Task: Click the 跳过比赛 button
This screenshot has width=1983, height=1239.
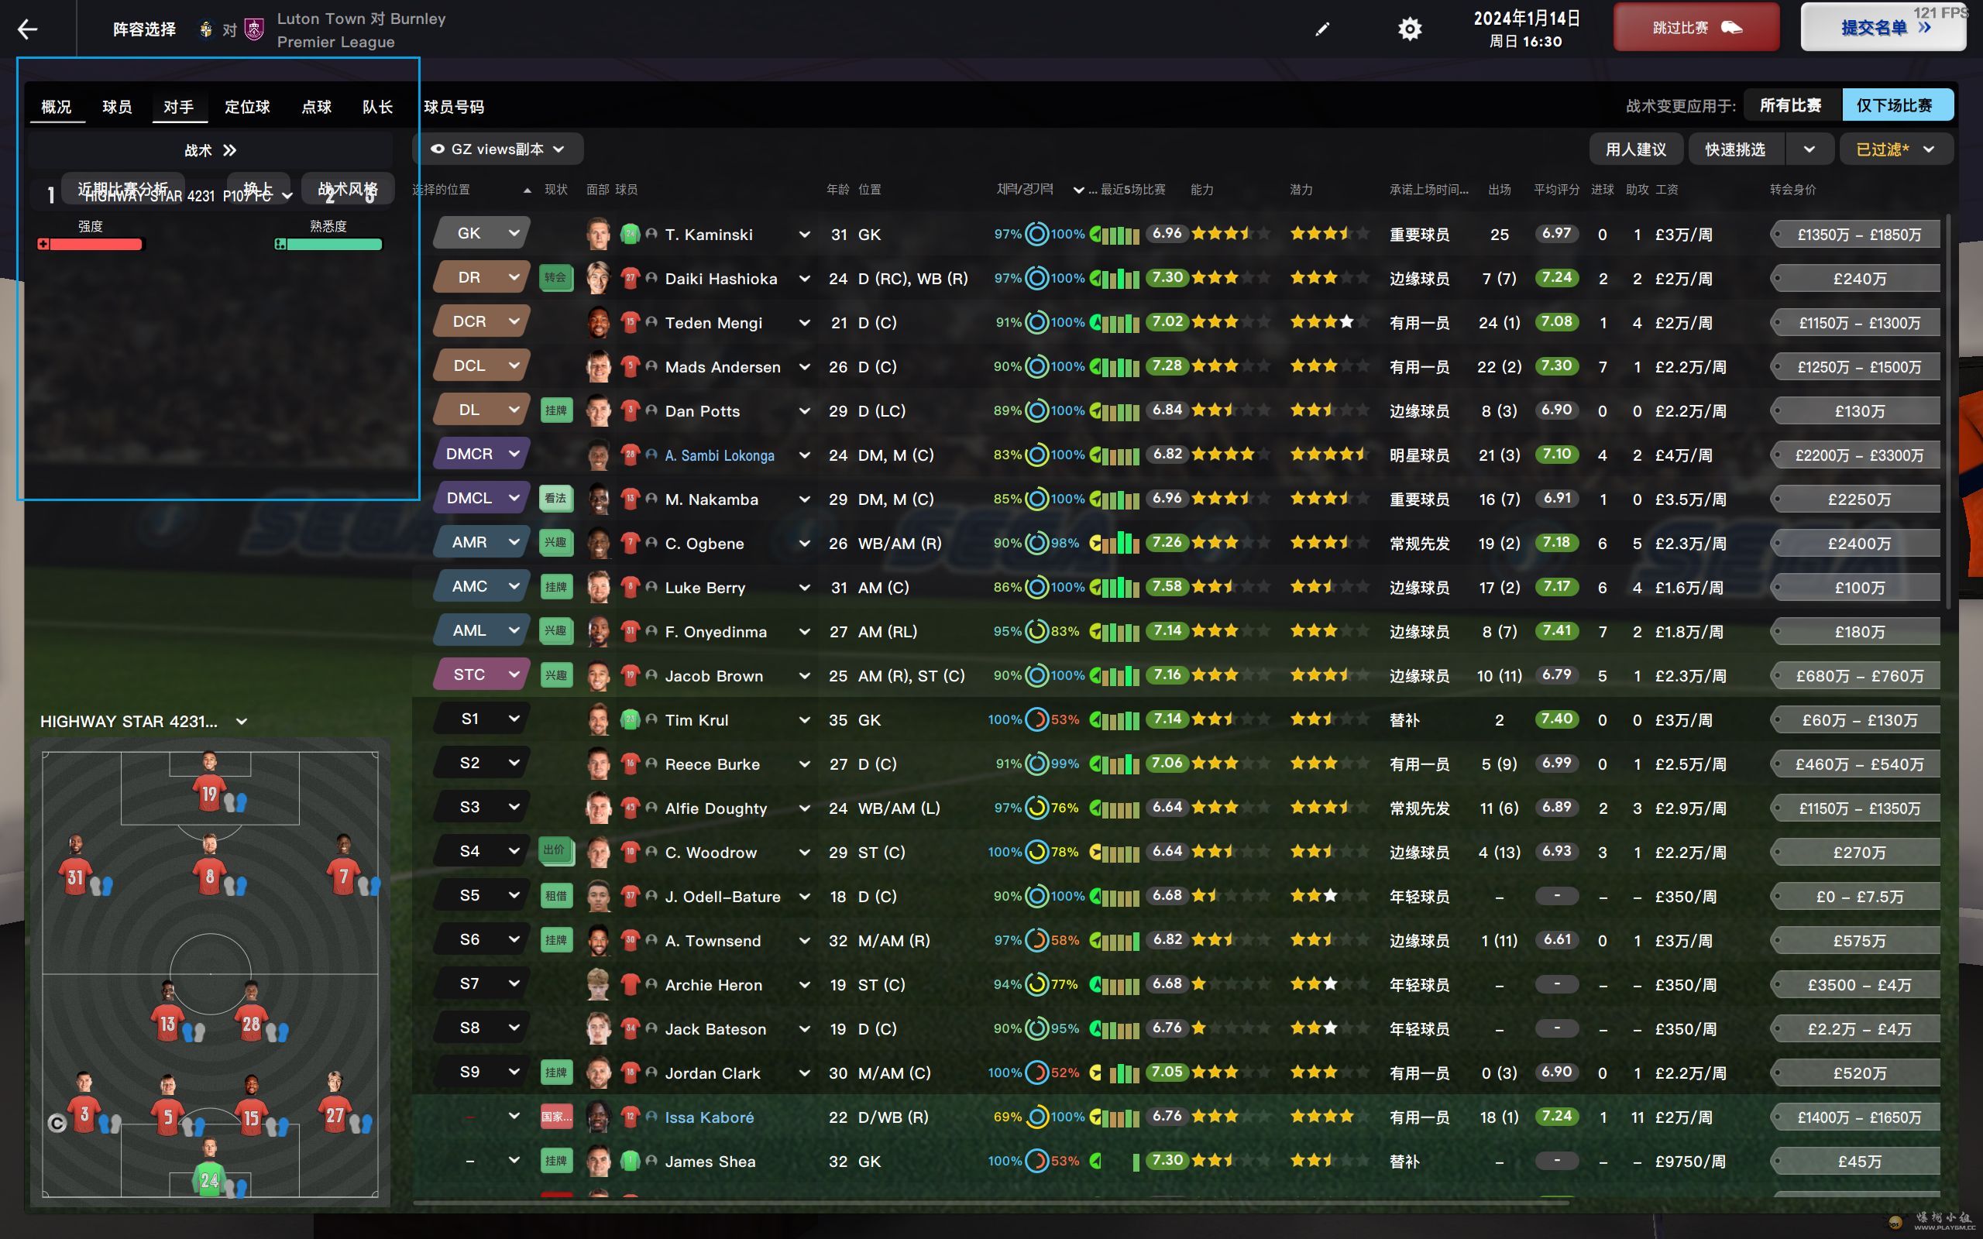Action: 1696,28
